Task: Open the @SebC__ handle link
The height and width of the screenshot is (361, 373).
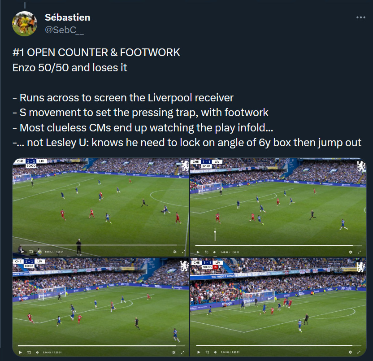Action: click(x=64, y=30)
